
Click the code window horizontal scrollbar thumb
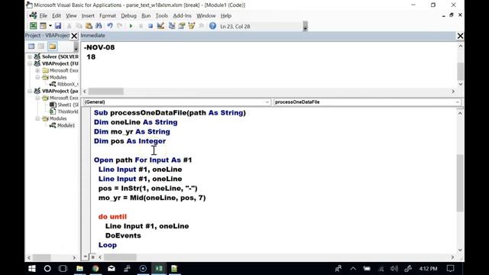point(120,257)
